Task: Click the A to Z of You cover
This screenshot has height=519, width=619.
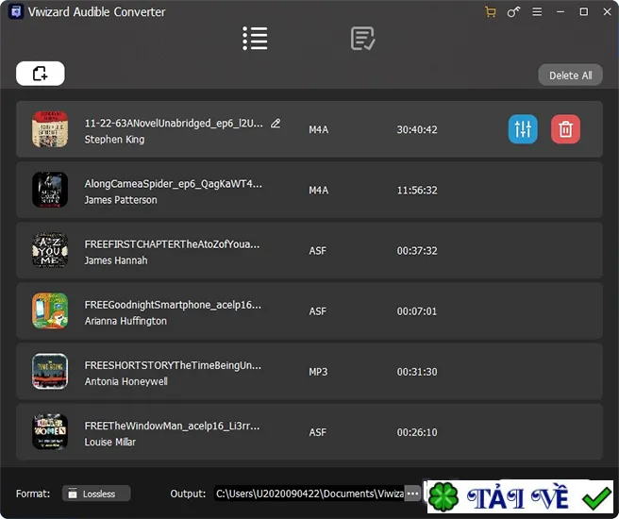Action: pos(50,250)
